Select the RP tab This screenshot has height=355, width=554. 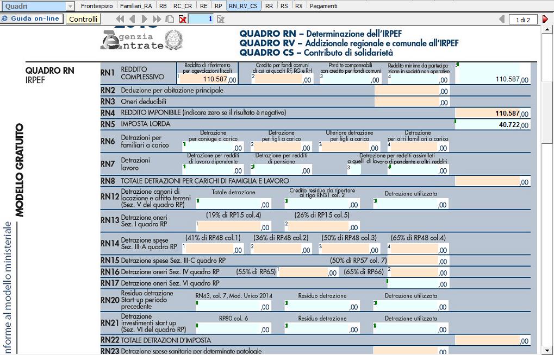pos(219,6)
